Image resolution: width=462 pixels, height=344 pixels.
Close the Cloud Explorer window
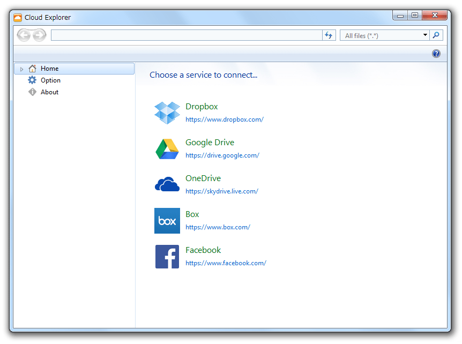(x=435, y=16)
